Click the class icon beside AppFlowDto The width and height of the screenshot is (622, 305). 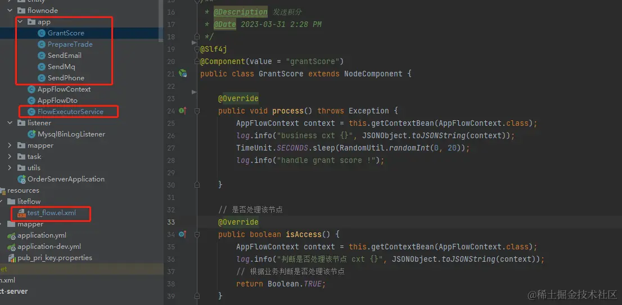[31, 101]
